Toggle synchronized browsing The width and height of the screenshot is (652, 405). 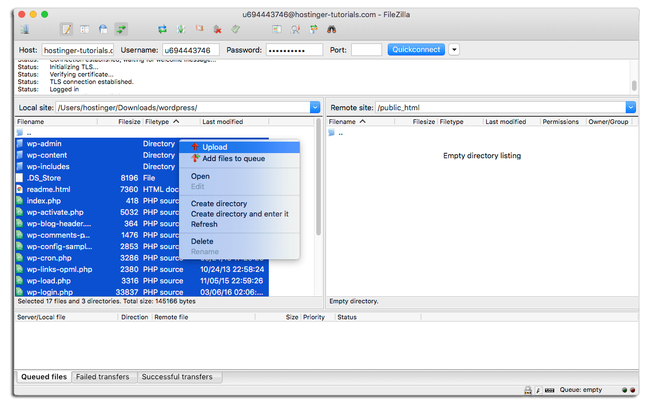point(313,29)
